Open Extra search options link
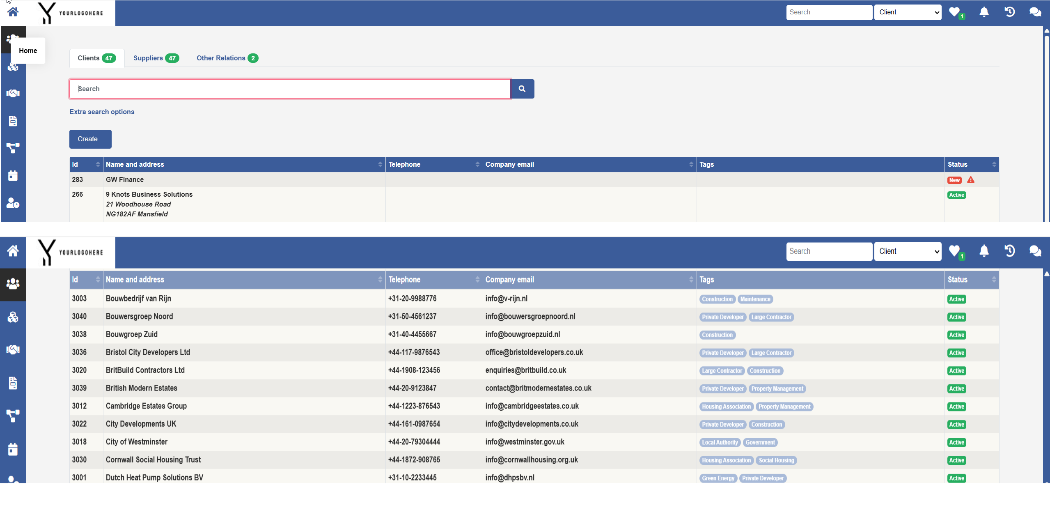Viewport: 1050px width, 510px height. click(x=102, y=112)
